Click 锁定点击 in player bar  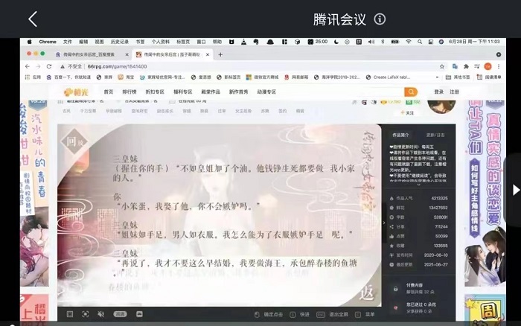[269, 314]
